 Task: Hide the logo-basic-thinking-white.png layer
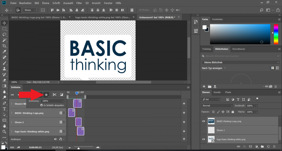pyautogui.click(x=204, y=139)
